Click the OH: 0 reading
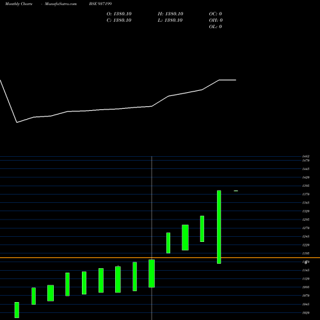 [216, 20]
